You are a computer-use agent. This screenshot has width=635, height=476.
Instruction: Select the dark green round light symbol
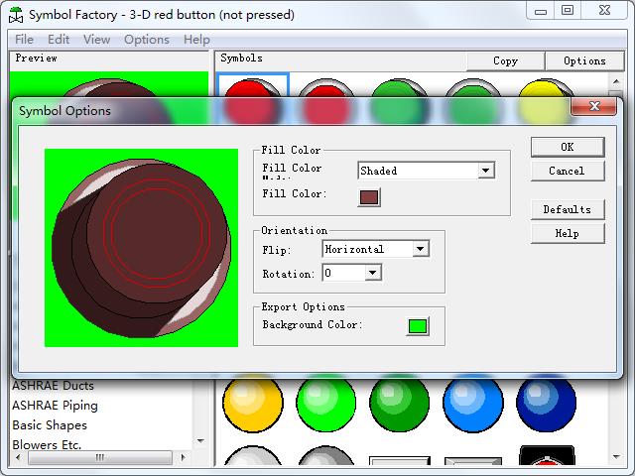tap(399, 404)
